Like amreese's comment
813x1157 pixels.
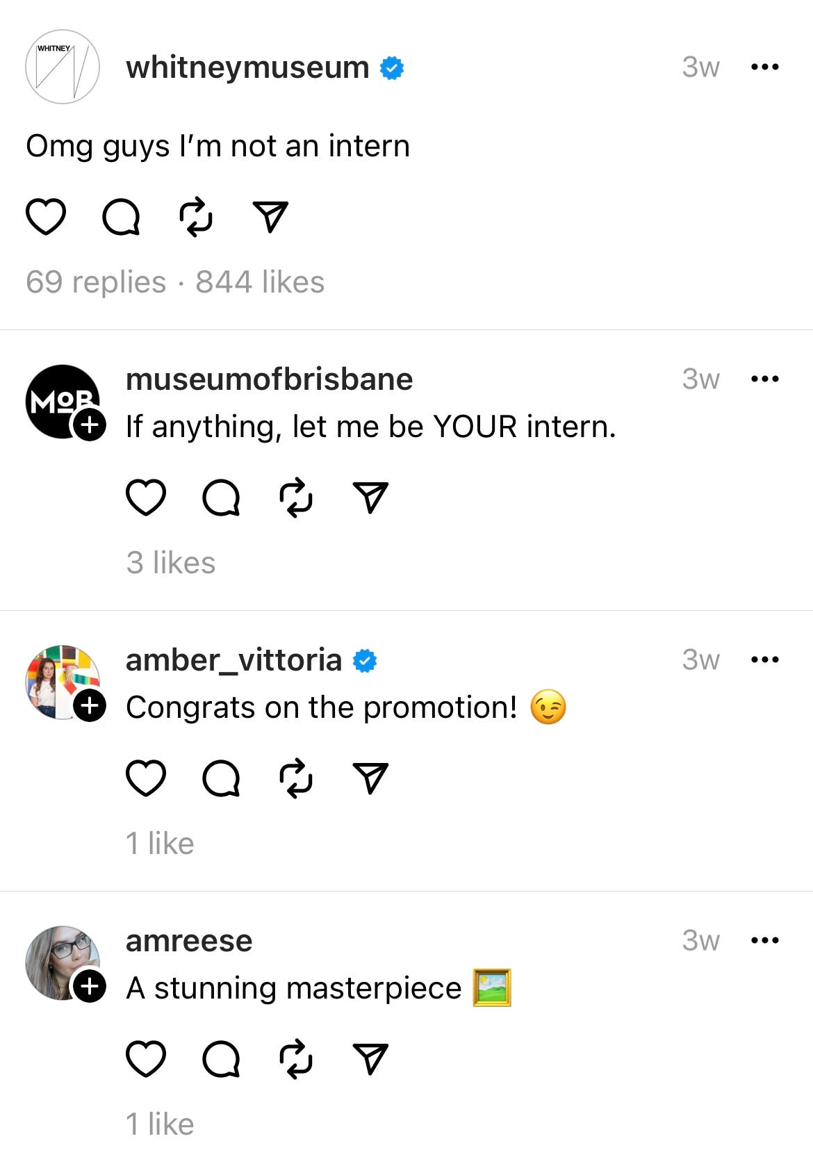(145, 1058)
